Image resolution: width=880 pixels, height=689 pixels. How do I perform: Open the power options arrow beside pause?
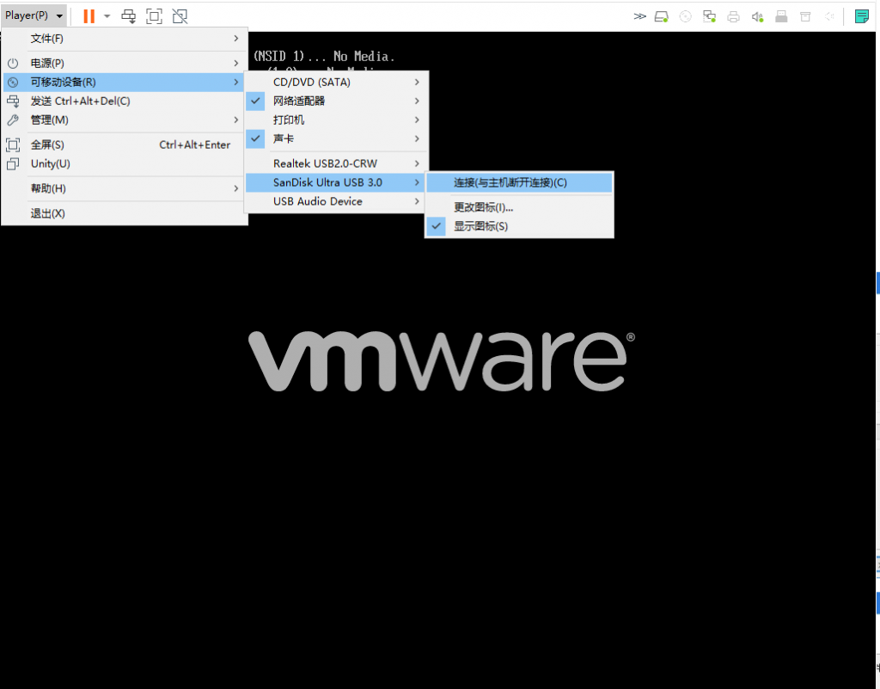[107, 16]
